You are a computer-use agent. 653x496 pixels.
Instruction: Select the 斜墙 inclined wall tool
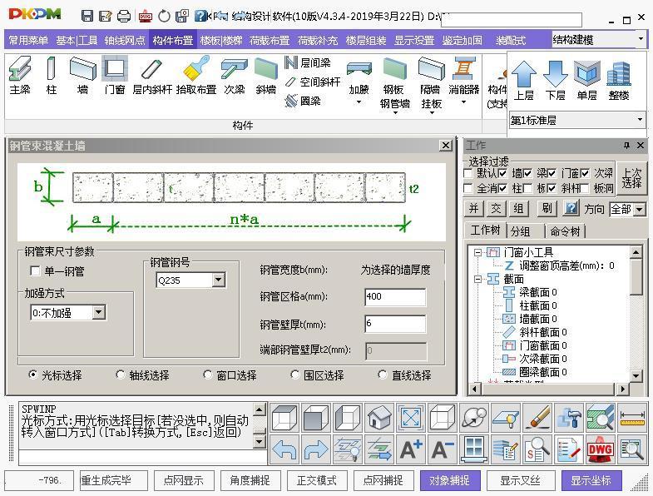pos(265,76)
